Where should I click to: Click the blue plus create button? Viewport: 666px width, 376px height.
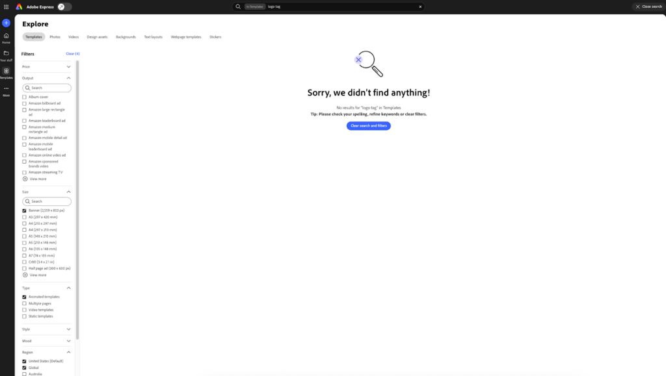click(x=7, y=23)
